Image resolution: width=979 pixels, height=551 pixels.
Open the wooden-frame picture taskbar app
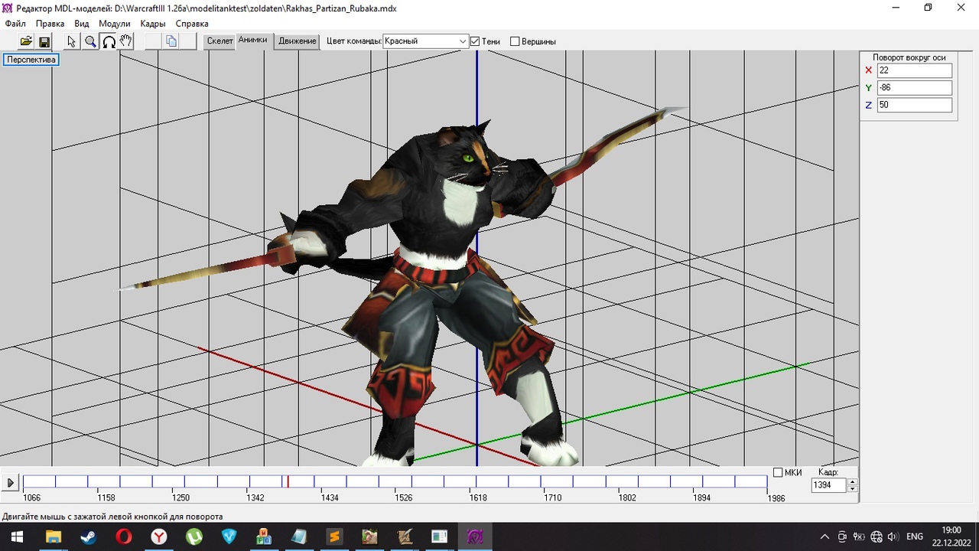(369, 536)
